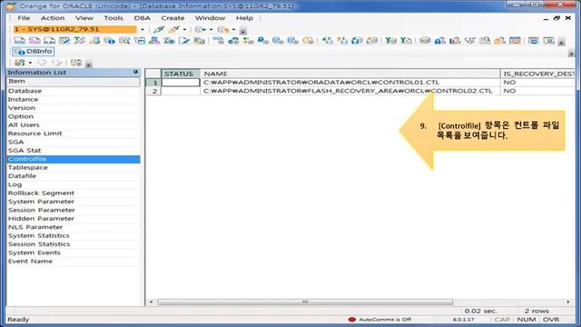The image size is (581, 327).
Task: Click the gray disk icon after Excel icons
Action: 425,40
